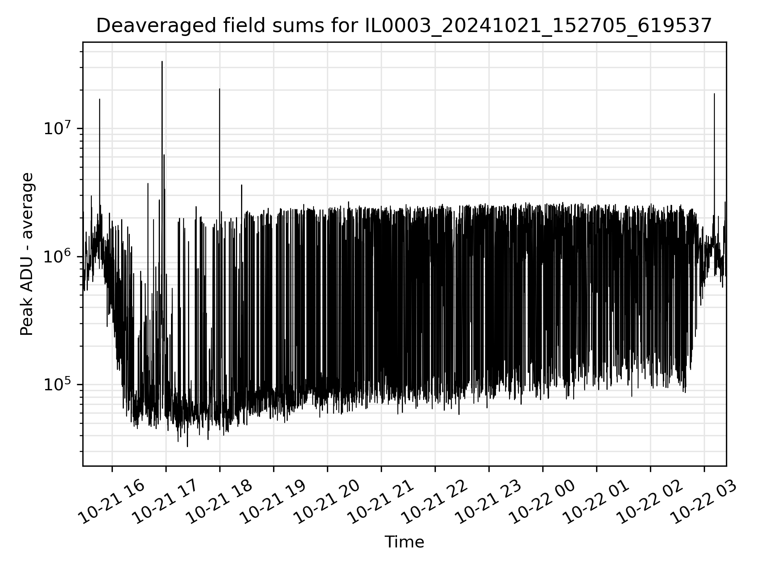The height and width of the screenshot is (570, 760).
Task: Click the x-axis tick label '10-21 20'
Action: [326, 501]
